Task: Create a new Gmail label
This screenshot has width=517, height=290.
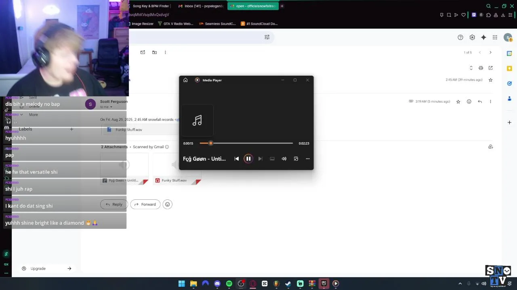Action: 71,129
